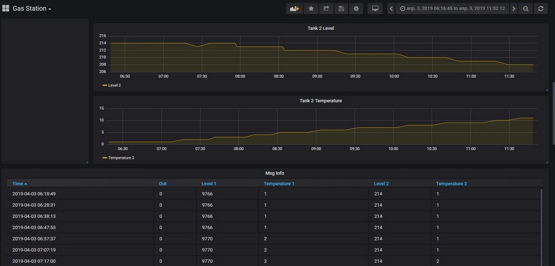Refresh the dashboard
The image size is (555, 266).
tap(541, 9)
